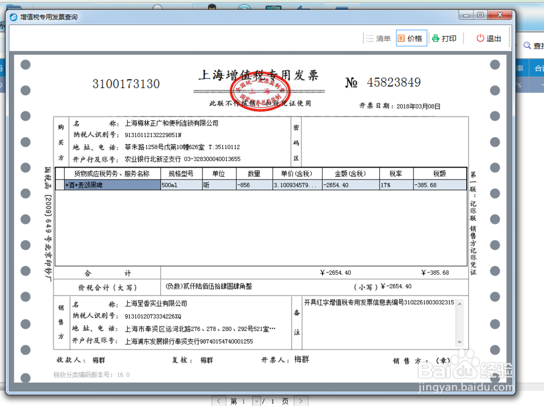Click the unit price cell 3.100934579
544x406 pixels.
pyautogui.click(x=297, y=185)
